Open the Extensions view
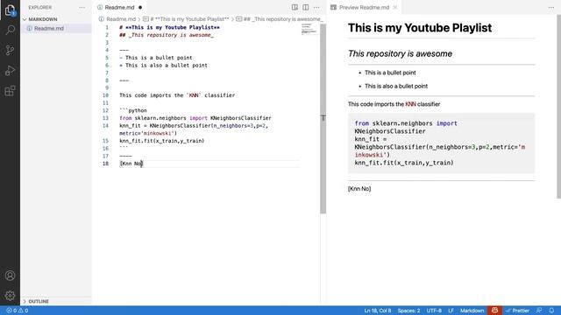 pyautogui.click(x=10, y=91)
